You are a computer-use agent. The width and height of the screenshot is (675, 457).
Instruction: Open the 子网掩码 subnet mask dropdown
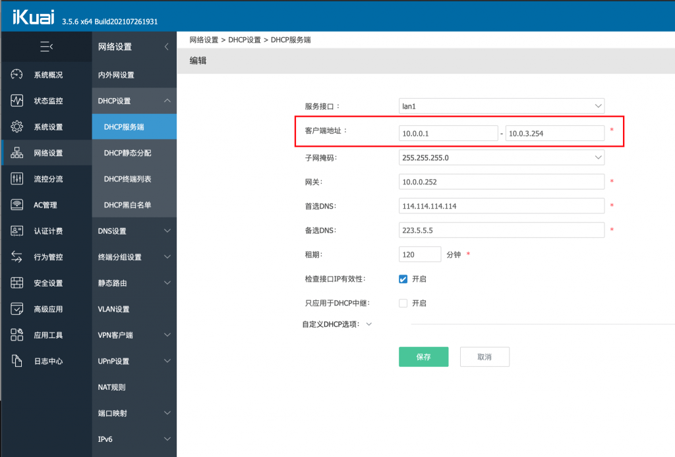click(501, 157)
